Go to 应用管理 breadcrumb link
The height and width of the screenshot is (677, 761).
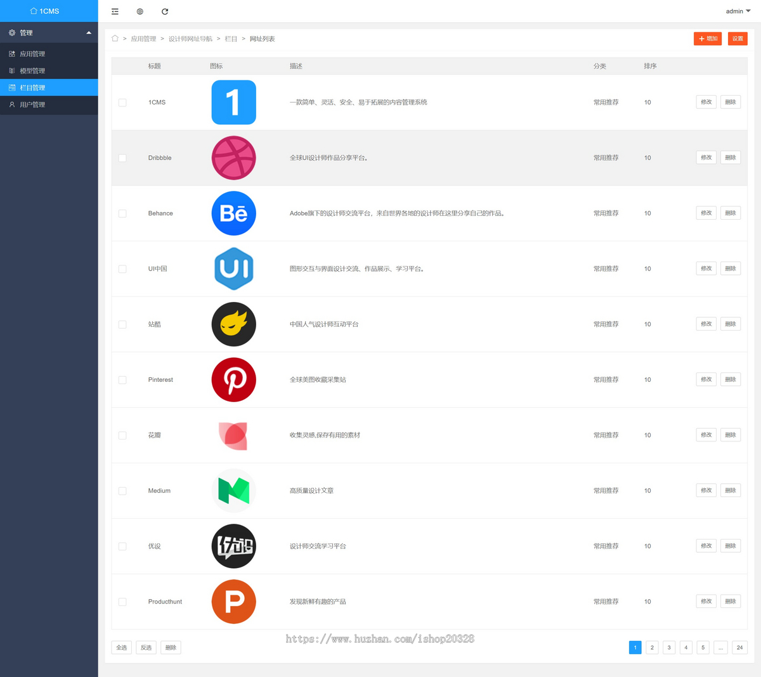point(143,39)
